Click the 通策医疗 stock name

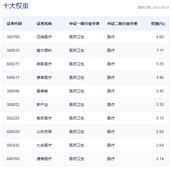[44, 159]
